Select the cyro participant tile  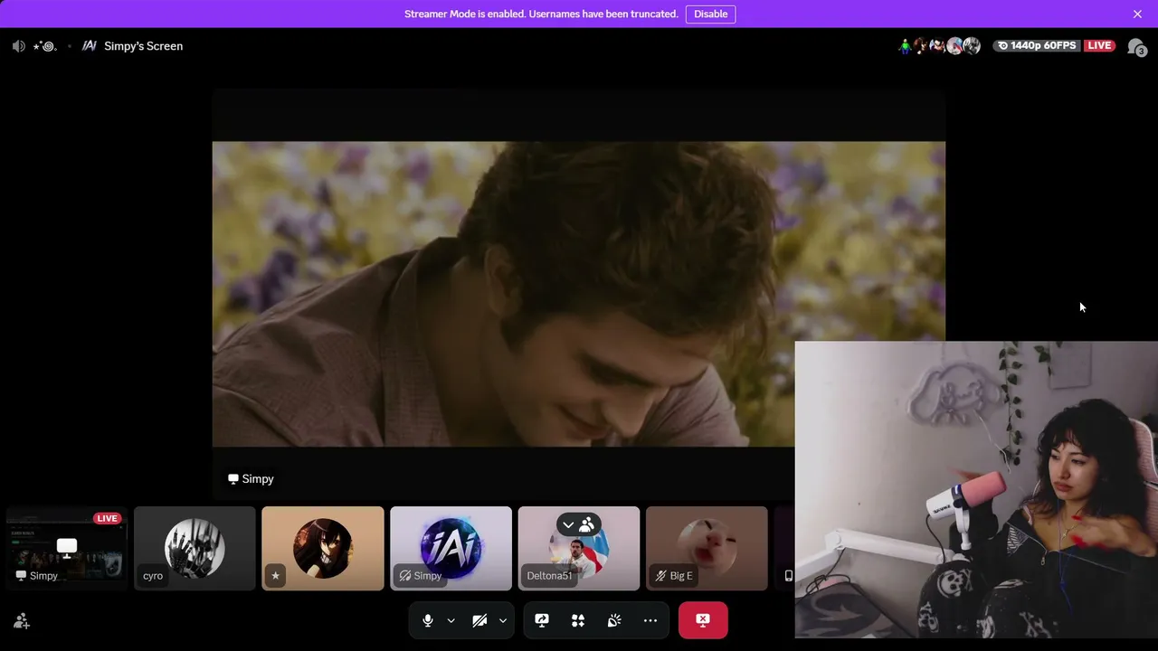[195, 548]
